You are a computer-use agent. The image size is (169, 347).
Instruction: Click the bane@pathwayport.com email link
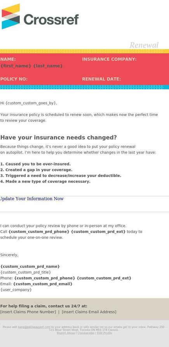coord(34,327)
